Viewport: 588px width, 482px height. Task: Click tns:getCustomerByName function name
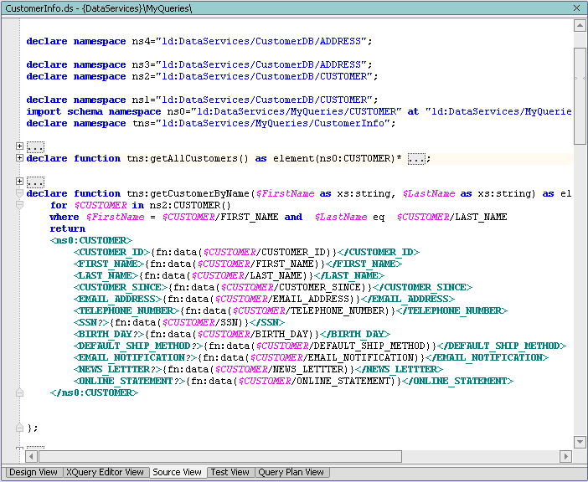(188, 193)
